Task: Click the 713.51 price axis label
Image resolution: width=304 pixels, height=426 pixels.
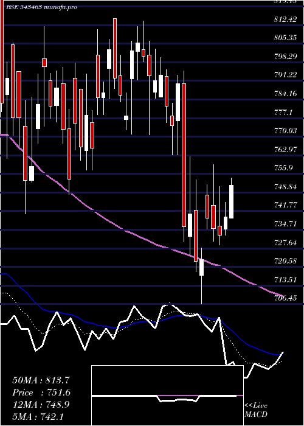Action: (285, 280)
